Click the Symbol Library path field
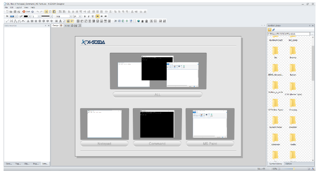Screen dimensions: 318x173 [x=289, y=34]
